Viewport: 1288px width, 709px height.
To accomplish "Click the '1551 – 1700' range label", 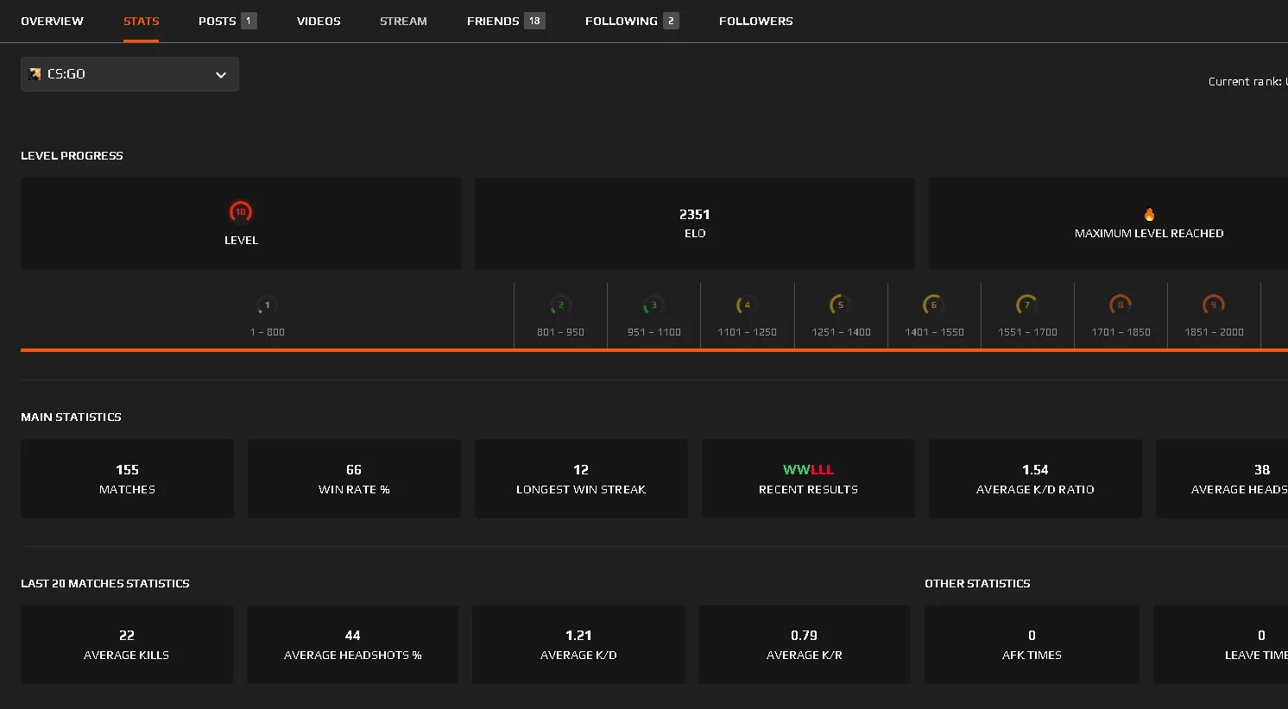I will [1026, 332].
